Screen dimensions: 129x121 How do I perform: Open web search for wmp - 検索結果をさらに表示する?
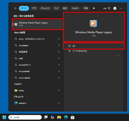[32, 39]
